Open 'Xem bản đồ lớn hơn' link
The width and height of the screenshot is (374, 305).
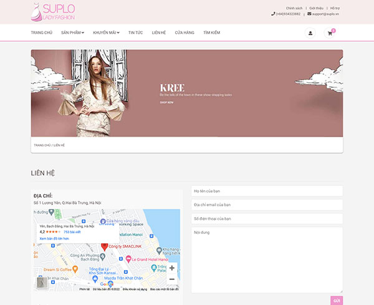(54, 238)
